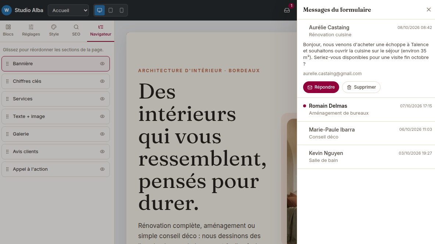Grab the Texte + image drag handle
Image resolution: width=435 pixels, height=244 pixels.
point(7,117)
